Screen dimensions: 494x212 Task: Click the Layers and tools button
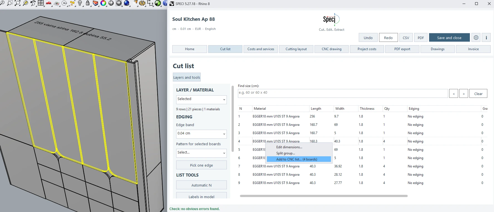187,77
